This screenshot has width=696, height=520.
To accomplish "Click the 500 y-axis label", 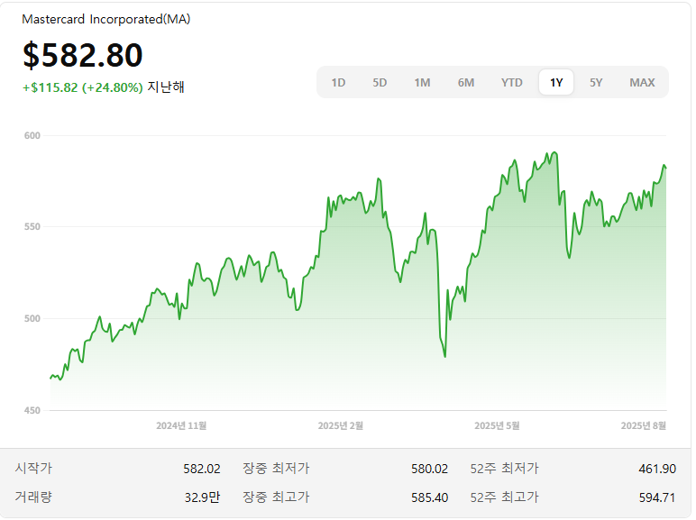I will tap(32, 318).
